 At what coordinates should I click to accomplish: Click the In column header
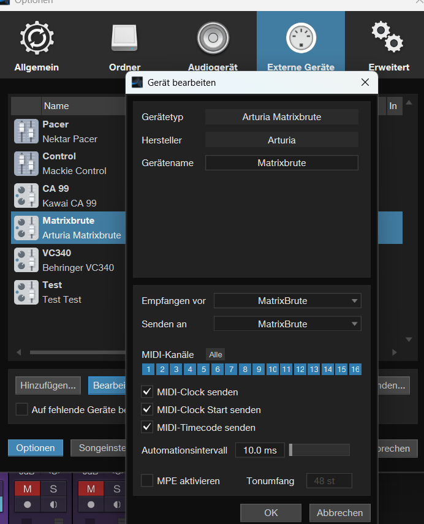click(393, 106)
